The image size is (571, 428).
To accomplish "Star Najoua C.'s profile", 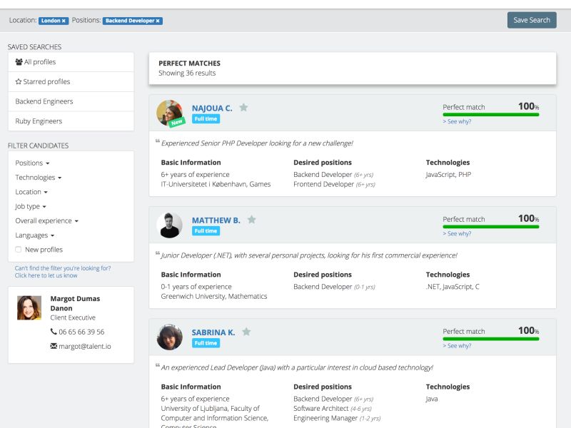I will pos(243,108).
